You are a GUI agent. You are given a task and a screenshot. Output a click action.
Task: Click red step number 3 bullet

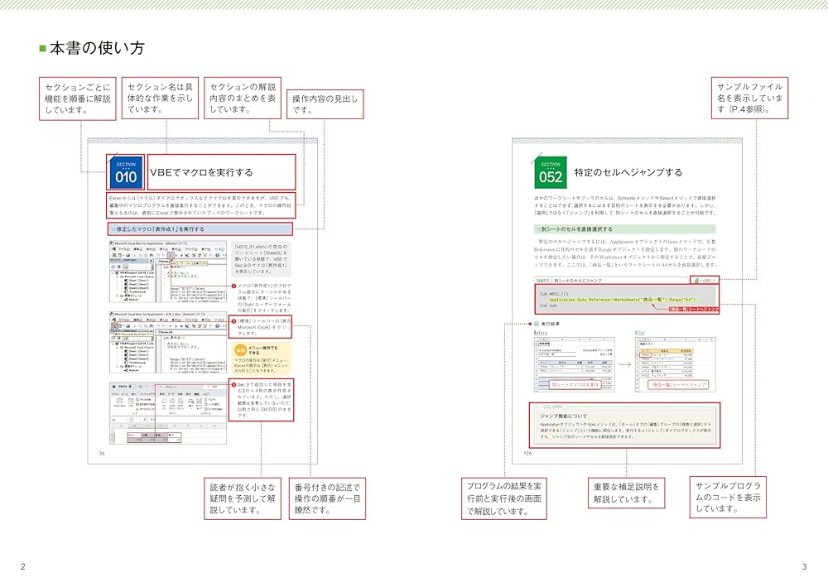(234, 385)
